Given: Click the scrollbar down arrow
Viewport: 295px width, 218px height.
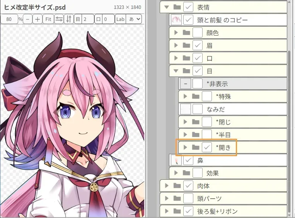Looking at the screenshot, I should 290,215.
